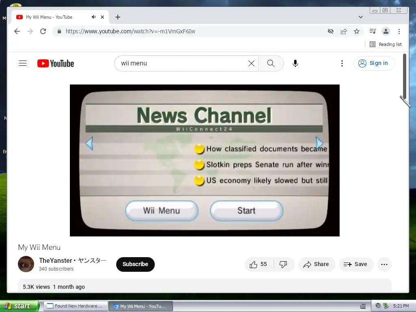Click the crossed-out eye icon in the address bar
This screenshot has height=312, width=416.
tap(331, 31)
